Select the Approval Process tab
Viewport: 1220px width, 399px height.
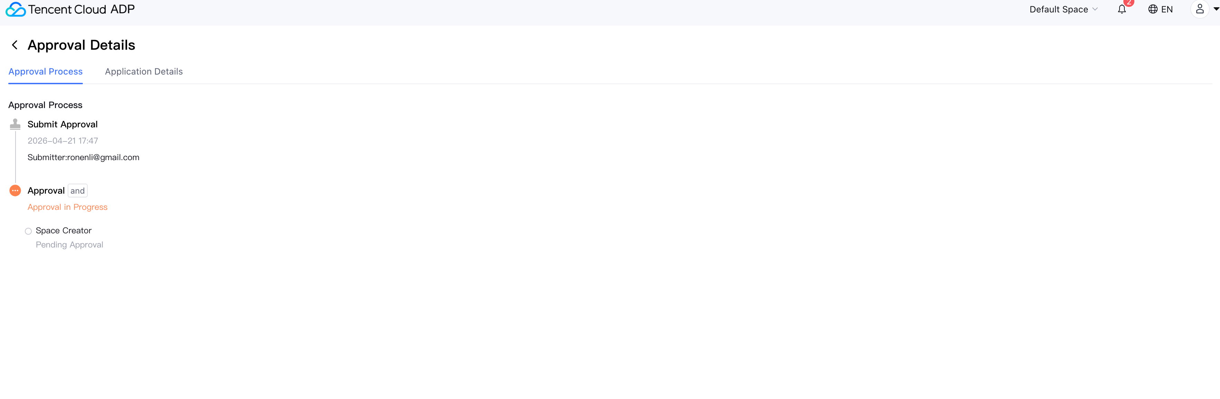tap(46, 71)
